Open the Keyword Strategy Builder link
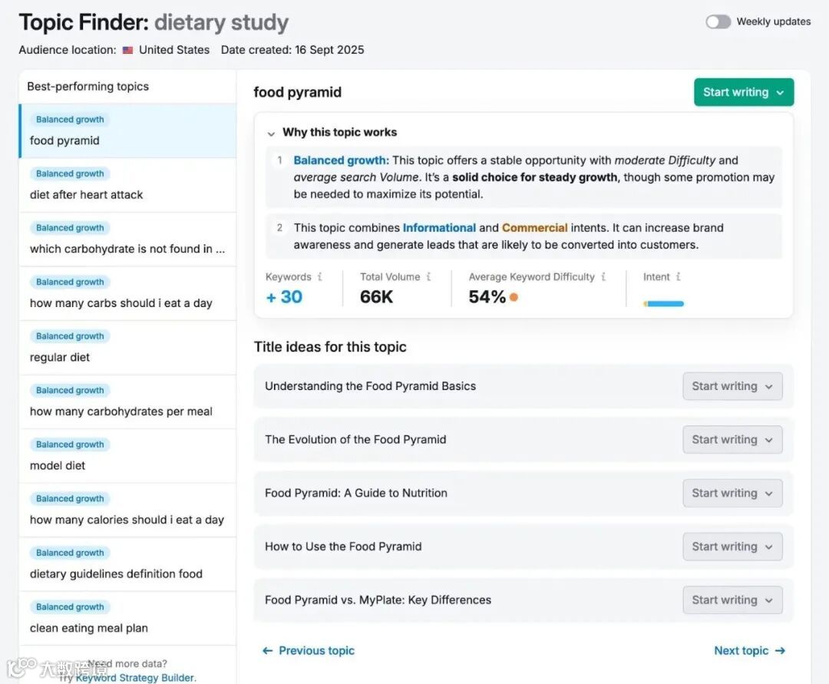This screenshot has height=684, width=829. (x=136, y=678)
